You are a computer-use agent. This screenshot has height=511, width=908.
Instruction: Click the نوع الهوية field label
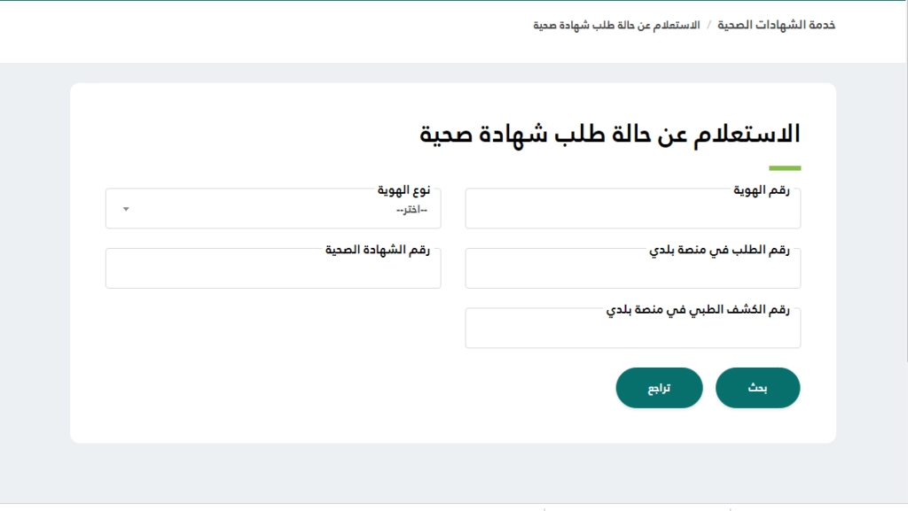click(x=403, y=190)
